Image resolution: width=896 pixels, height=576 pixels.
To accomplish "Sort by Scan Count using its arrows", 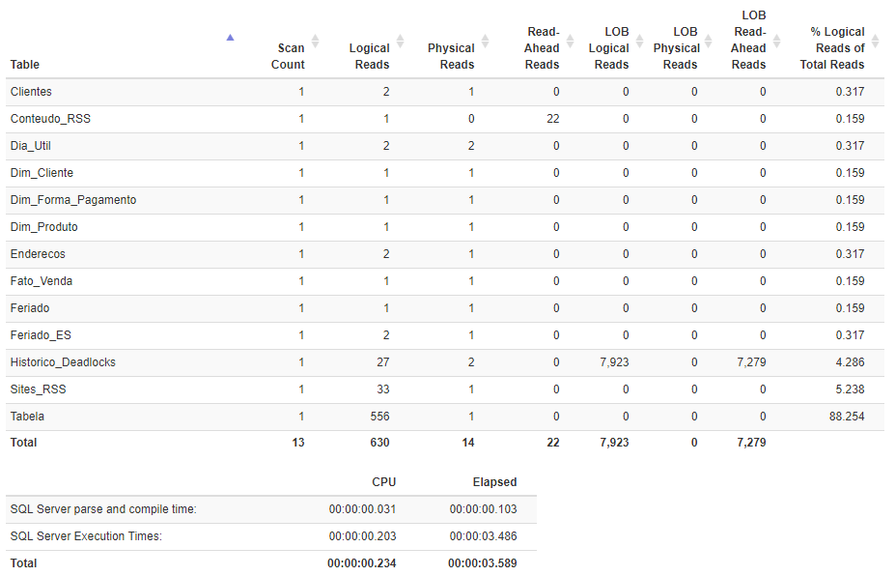I will tap(315, 41).
